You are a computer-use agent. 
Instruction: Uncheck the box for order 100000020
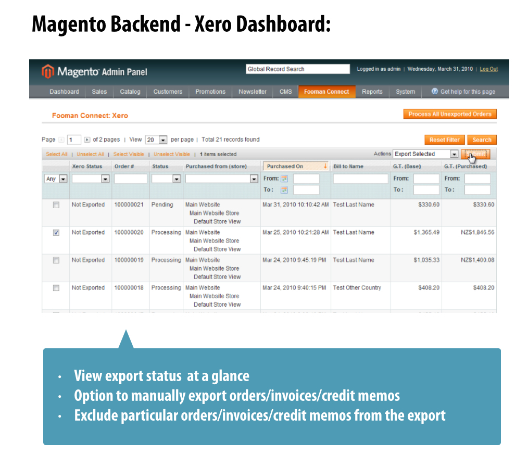56,233
